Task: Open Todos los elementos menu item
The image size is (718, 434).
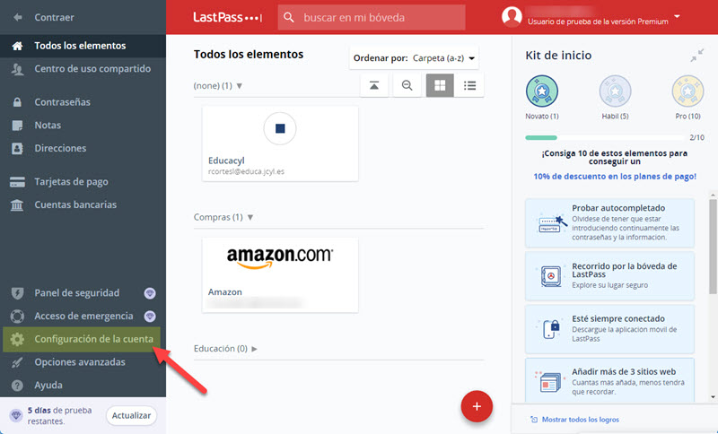Action: tap(83, 46)
